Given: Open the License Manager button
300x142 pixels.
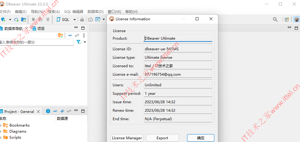Looking at the screenshot, I should click(x=127, y=138).
